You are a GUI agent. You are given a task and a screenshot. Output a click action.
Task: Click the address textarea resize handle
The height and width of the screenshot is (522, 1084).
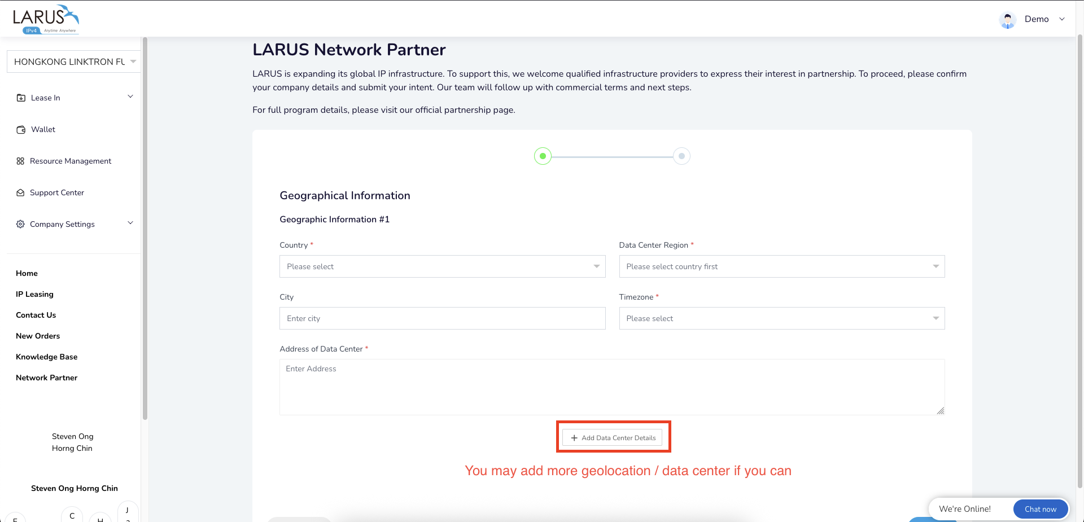tap(940, 411)
